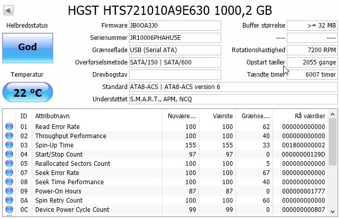339x219 pixels.
Task: Click the Buffer størrelse field >= 32 MB
Action: coord(312,26)
